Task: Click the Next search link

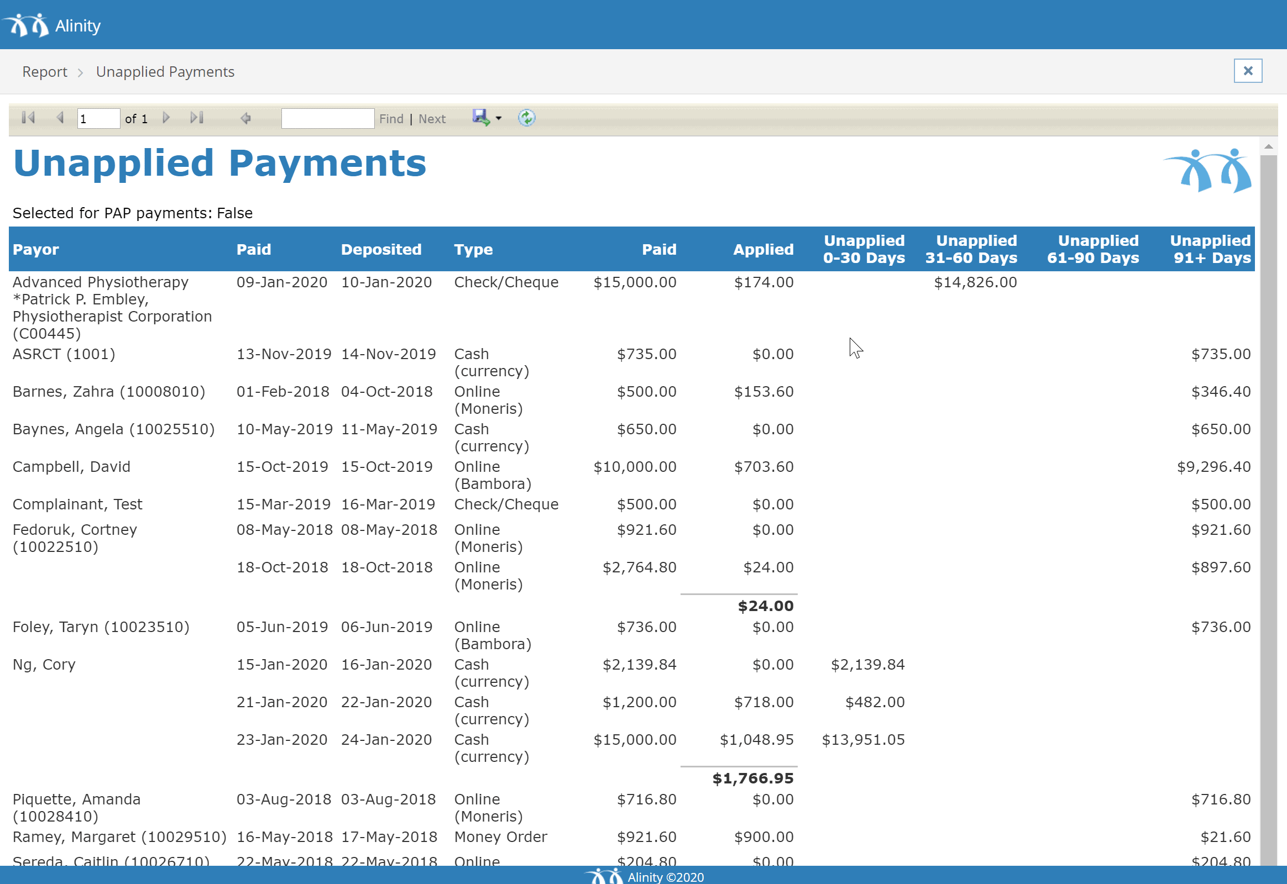Action: [x=432, y=119]
